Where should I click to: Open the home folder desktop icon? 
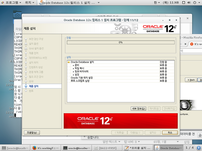[17, 14]
